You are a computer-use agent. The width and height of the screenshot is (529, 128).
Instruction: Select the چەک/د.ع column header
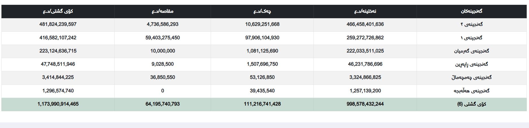262,11
